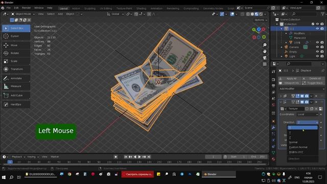
Task: Toggle Collection exclude checkbox in outliner
Action: (x=313, y=24)
